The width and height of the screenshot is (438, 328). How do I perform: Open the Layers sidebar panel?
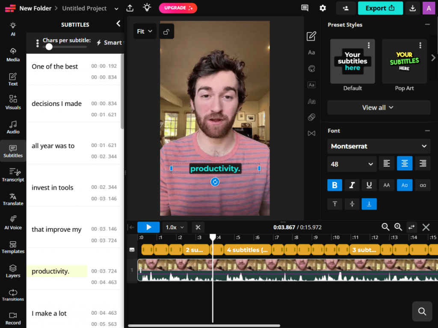(x=13, y=271)
